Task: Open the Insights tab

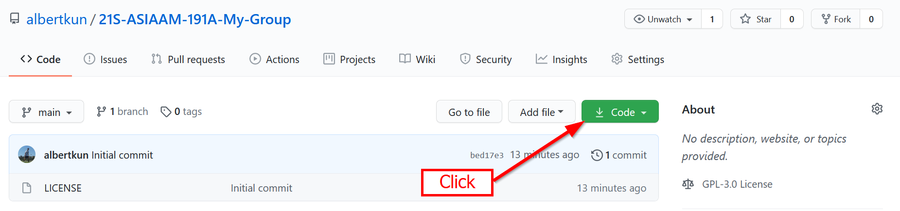Action: pos(562,59)
